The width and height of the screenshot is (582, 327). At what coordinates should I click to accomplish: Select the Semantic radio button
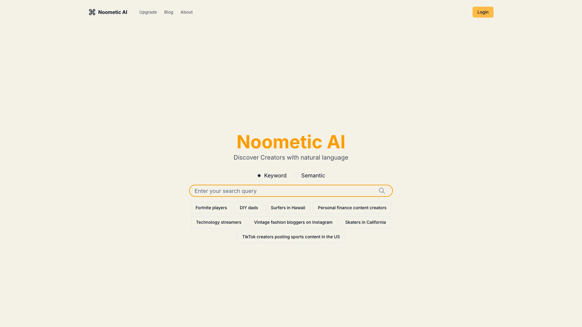point(296,175)
